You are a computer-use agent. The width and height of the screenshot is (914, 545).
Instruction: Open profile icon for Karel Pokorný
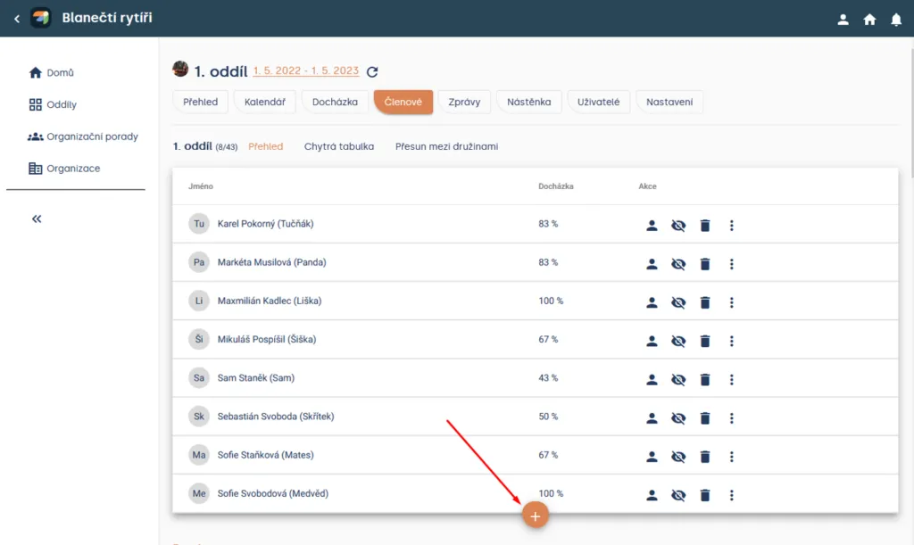pos(652,226)
